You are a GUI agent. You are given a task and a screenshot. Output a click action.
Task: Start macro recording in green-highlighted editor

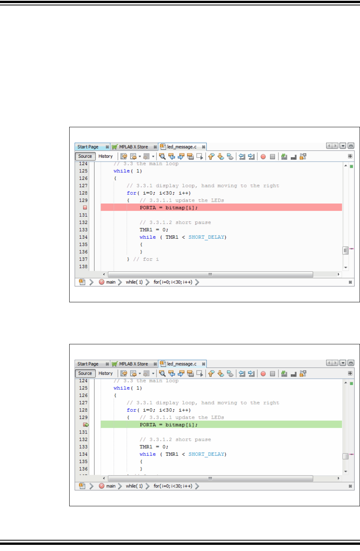263,374
